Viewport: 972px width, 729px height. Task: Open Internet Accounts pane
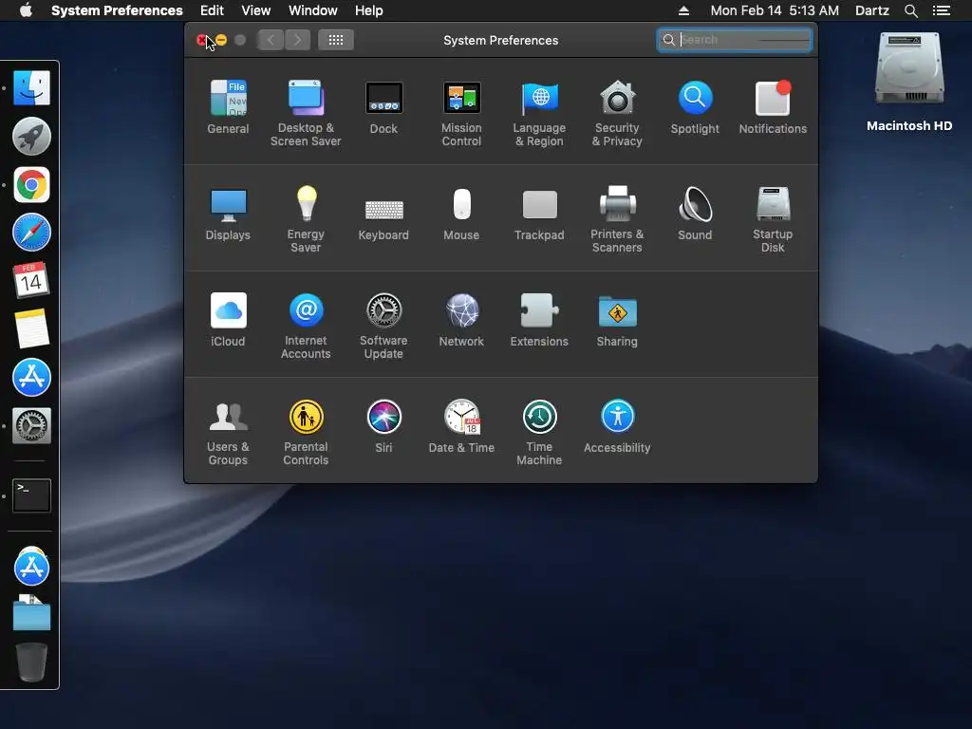coord(306,326)
